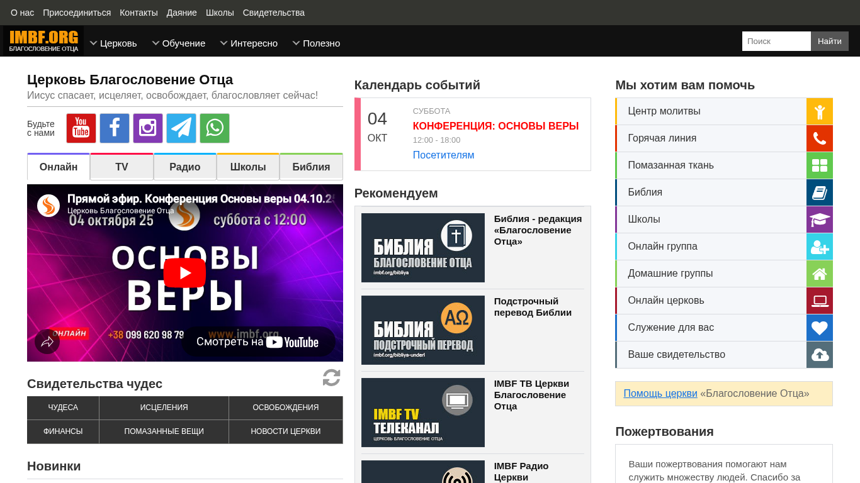This screenshot has height=483, width=860.
Task: Open Контакты in the top menu
Action: 139,13
